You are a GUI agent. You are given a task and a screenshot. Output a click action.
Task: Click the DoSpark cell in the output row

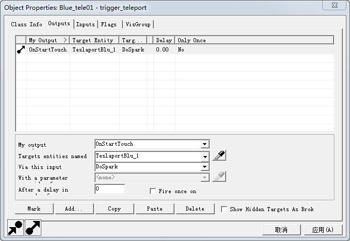[133, 49]
